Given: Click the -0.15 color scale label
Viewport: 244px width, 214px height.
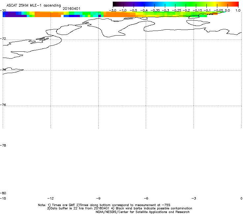Looking at the screenshot, I should (197, 11).
